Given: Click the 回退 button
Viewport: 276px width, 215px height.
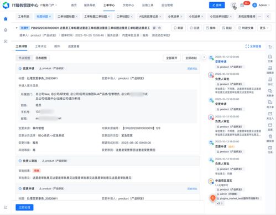Looking at the screenshot, I should coord(195,28).
